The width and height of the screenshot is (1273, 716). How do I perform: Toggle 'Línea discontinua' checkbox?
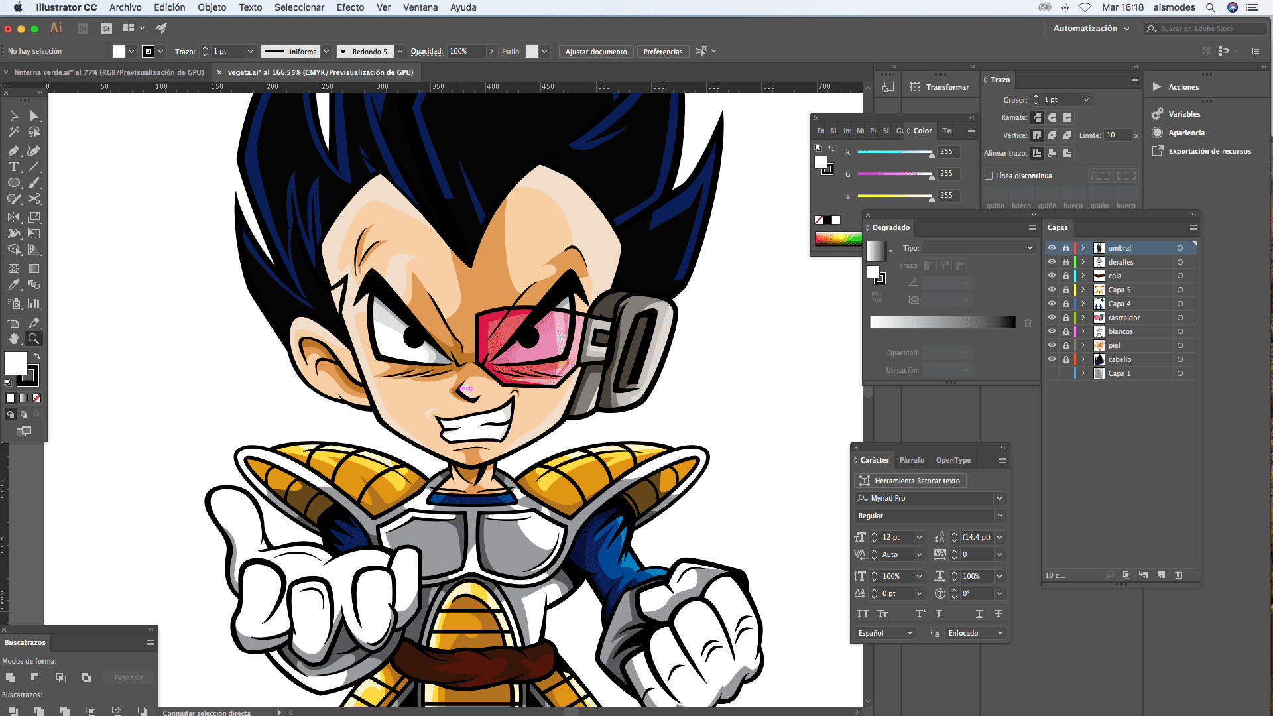pos(989,176)
